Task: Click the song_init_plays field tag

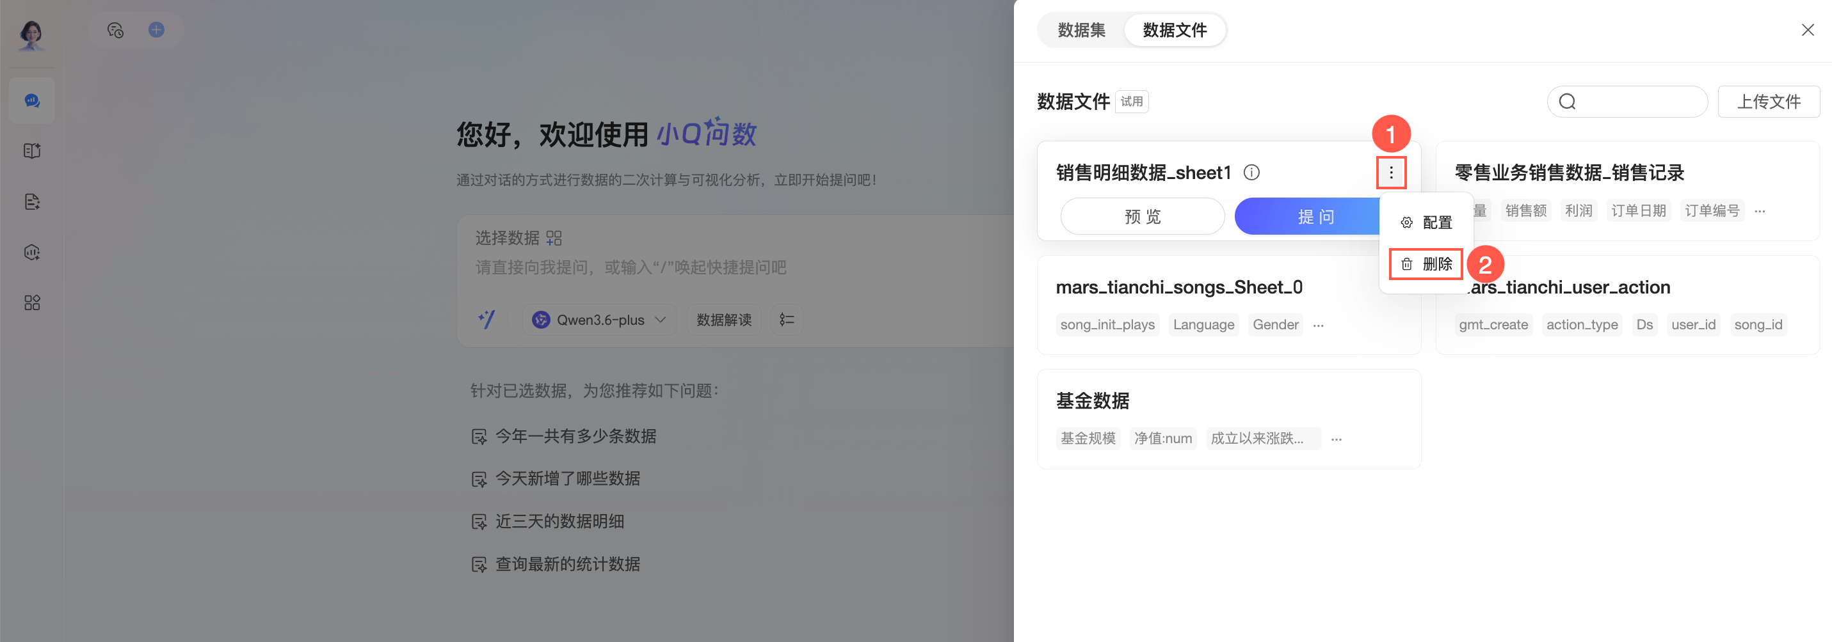Action: [1107, 325]
